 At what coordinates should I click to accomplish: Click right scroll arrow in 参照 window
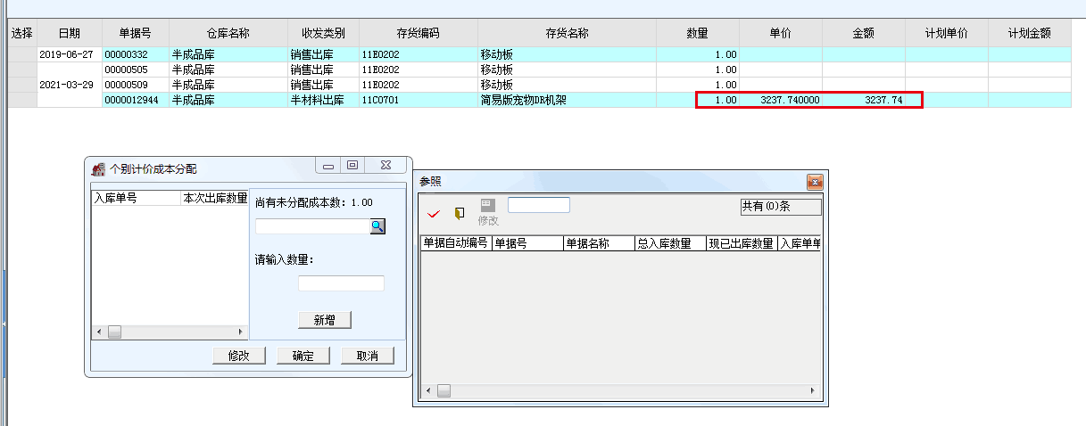point(812,390)
